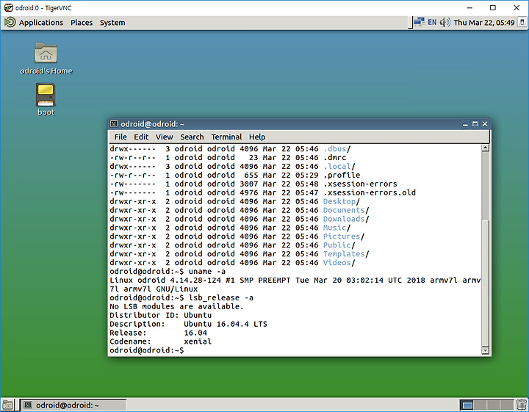Switch to the third workspace
Screen dimensions: 529x412
[494, 405]
